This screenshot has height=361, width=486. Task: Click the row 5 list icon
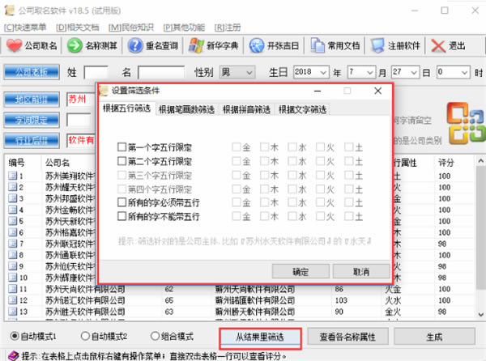point(12,221)
